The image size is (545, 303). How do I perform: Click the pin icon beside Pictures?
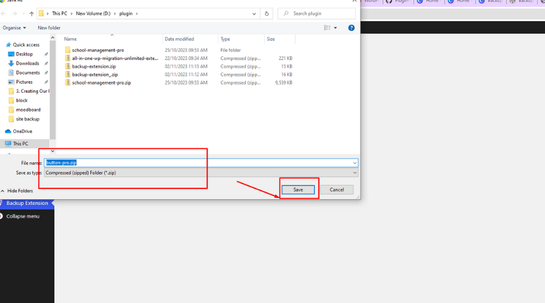coord(46,82)
